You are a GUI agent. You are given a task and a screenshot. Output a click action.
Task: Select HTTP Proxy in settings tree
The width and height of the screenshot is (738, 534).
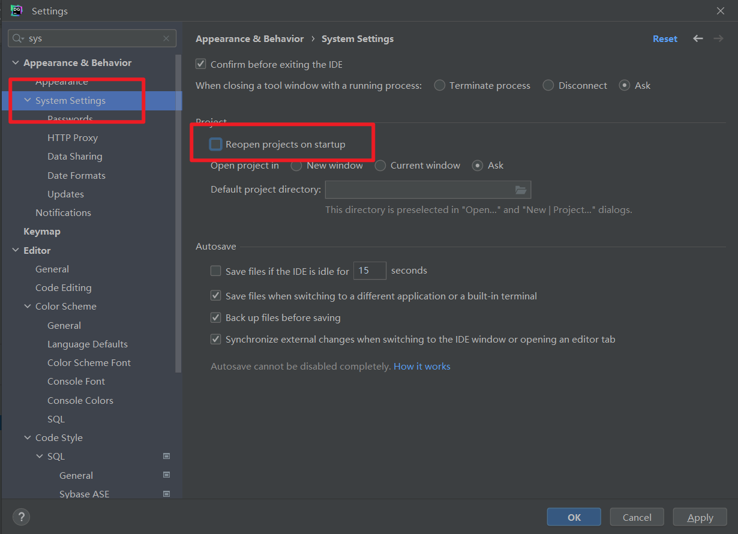pyautogui.click(x=73, y=138)
